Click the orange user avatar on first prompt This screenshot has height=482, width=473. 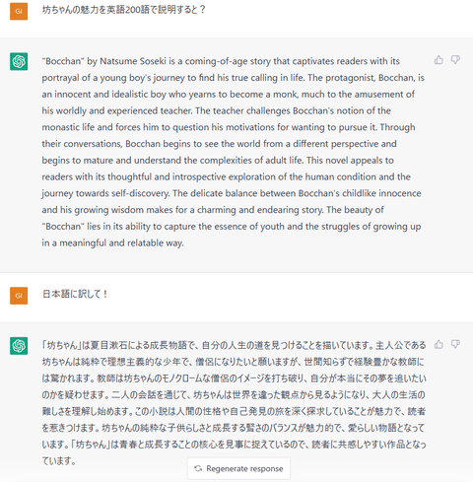(19, 11)
